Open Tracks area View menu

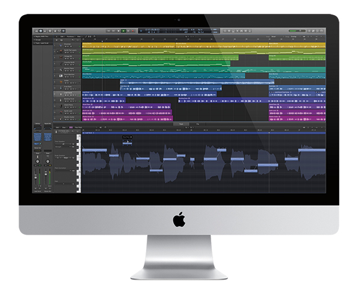coord(79,36)
